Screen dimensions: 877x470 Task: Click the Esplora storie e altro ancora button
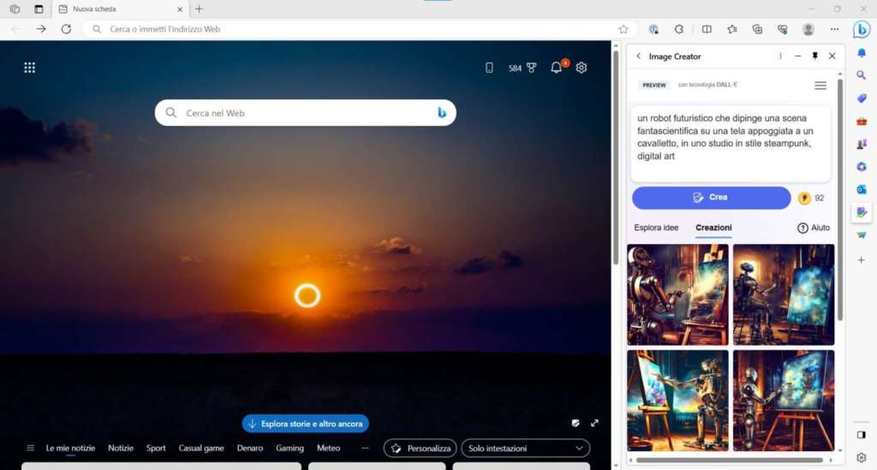(306, 424)
